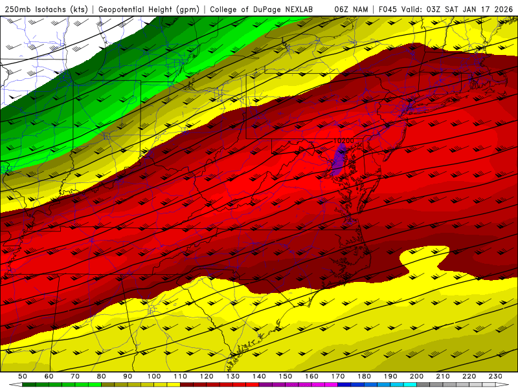518x388 pixels.
Task: Click the legend value "50"
Action: (x=23, y=376)
